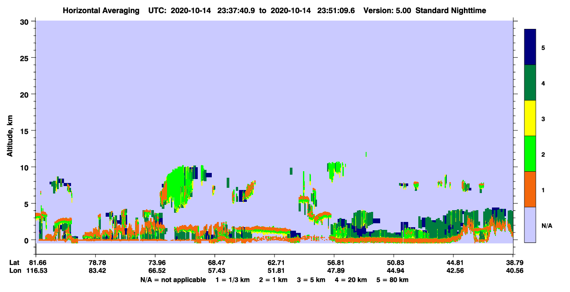This screenshot has width=570, height=292.
Task: Click the 'N/A = not applicable' legend text
Action: coord(173,280)
